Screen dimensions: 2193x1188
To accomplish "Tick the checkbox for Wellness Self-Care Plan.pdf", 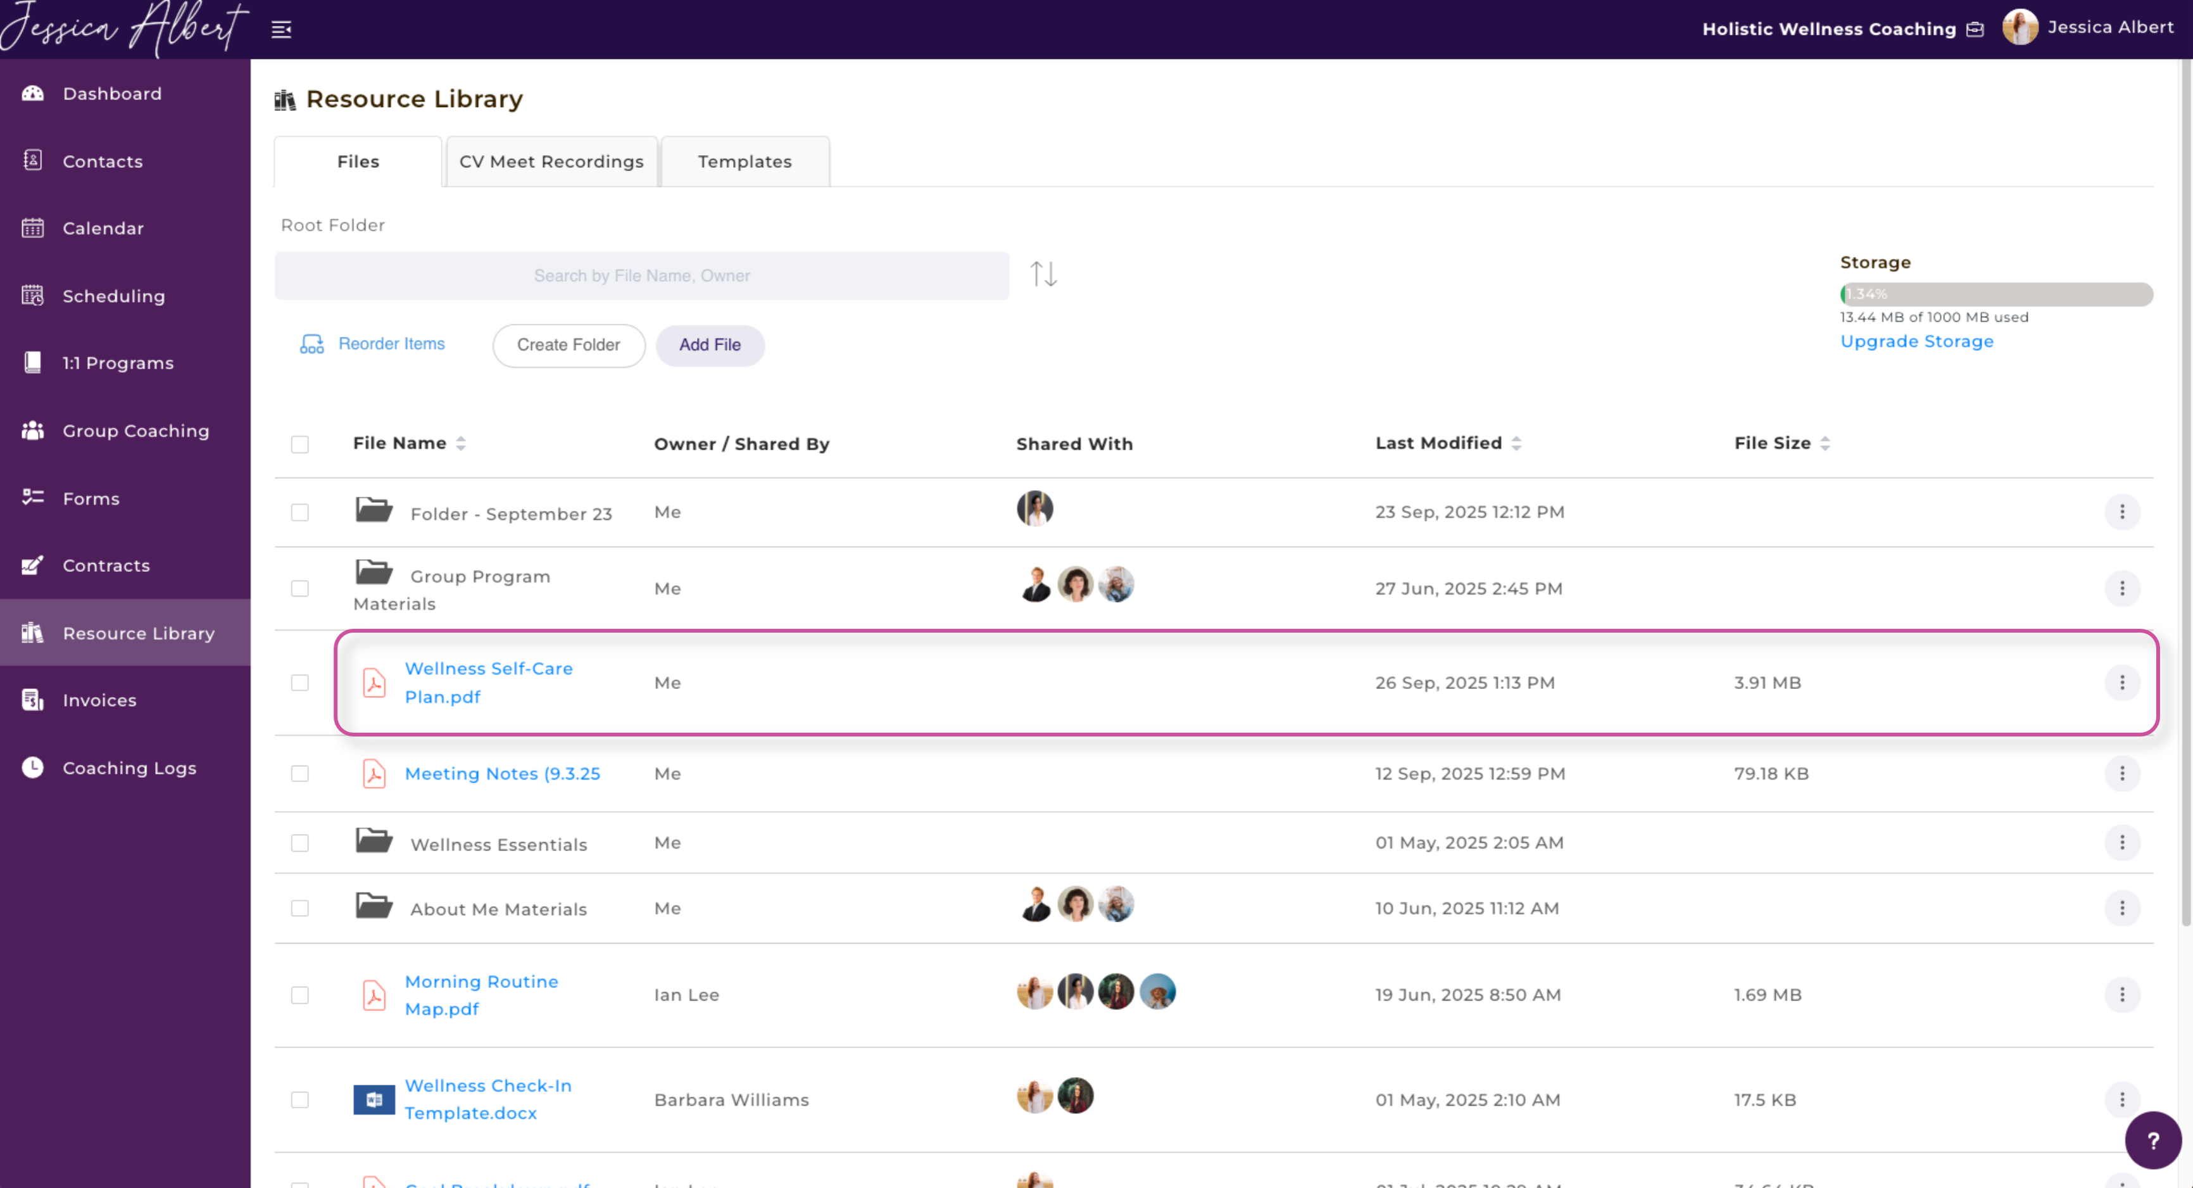I will 299,683.
